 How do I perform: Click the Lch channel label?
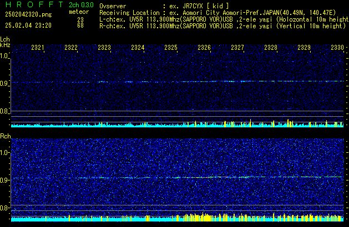[5, 39]
